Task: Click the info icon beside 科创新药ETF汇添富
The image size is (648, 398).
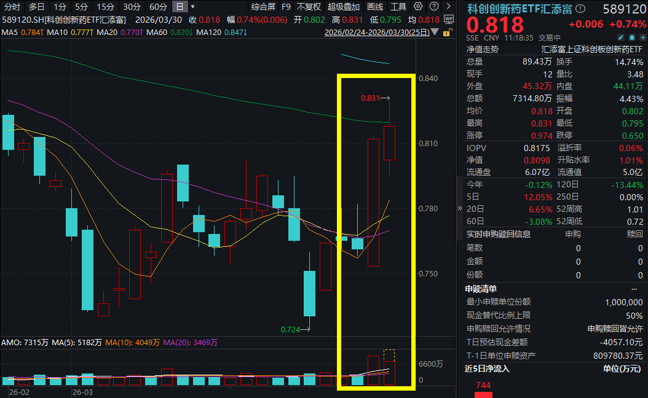Action: pyautogui.click(x=580, y=9)
